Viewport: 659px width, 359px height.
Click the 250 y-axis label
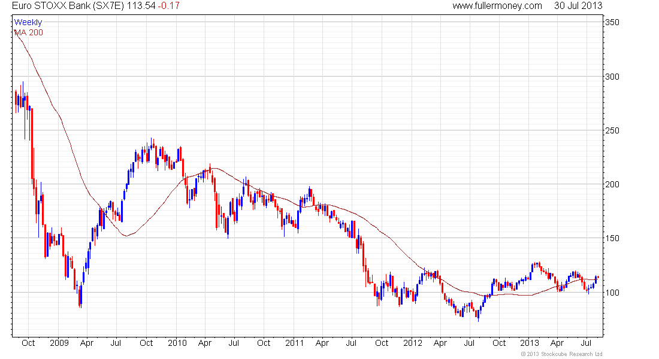(612, 130)
